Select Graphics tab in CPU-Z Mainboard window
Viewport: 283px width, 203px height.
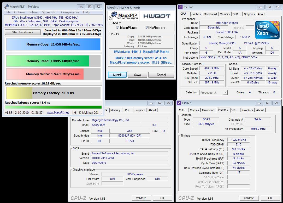(140, 110)
